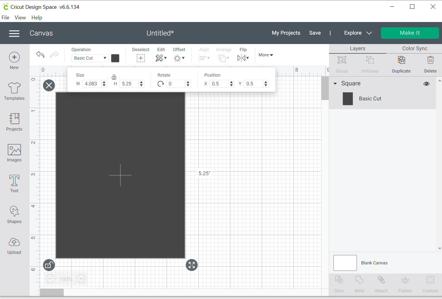Delete the selected layer

[x=430, y=64]
